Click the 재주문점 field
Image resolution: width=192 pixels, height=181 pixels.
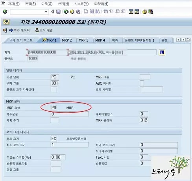(70, 114)
